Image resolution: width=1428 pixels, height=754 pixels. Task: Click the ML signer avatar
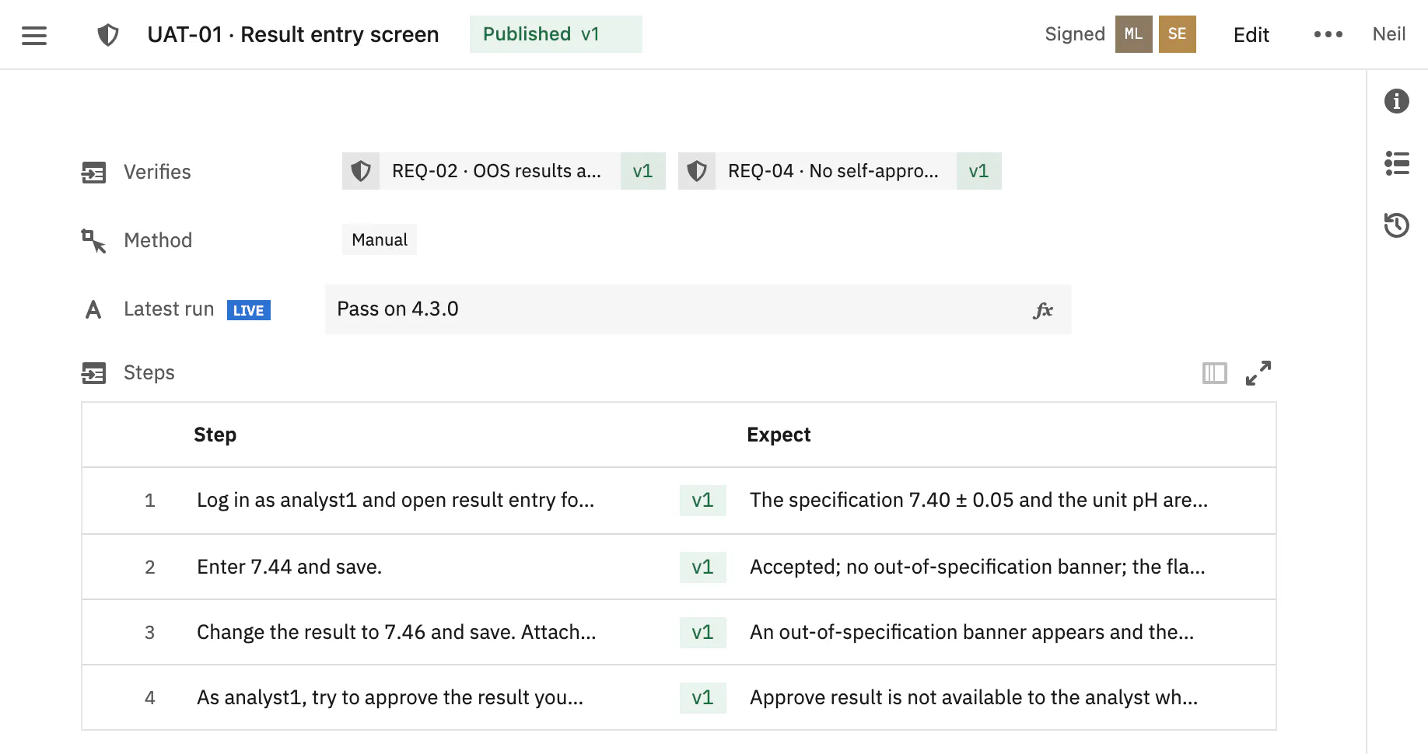click(x=1134, y=34)
